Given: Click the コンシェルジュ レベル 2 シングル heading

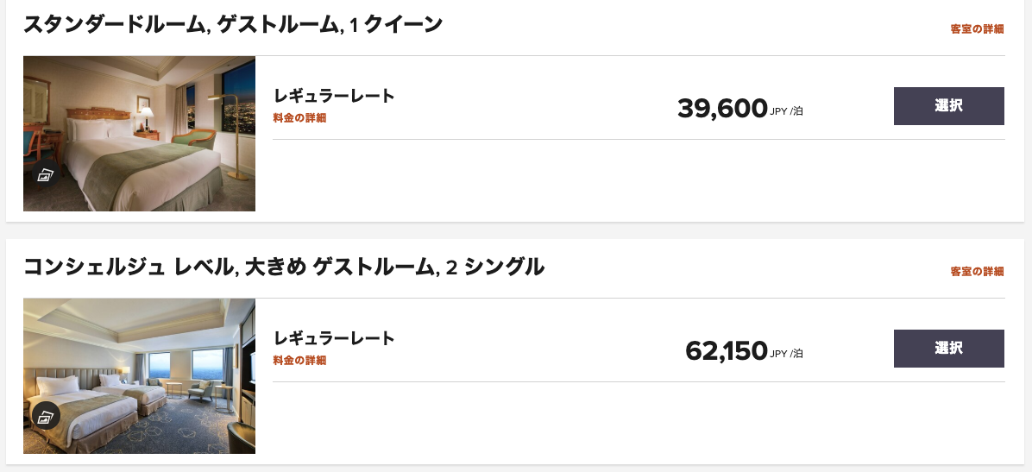Looking at the screenshot, I should click(284, 267).
